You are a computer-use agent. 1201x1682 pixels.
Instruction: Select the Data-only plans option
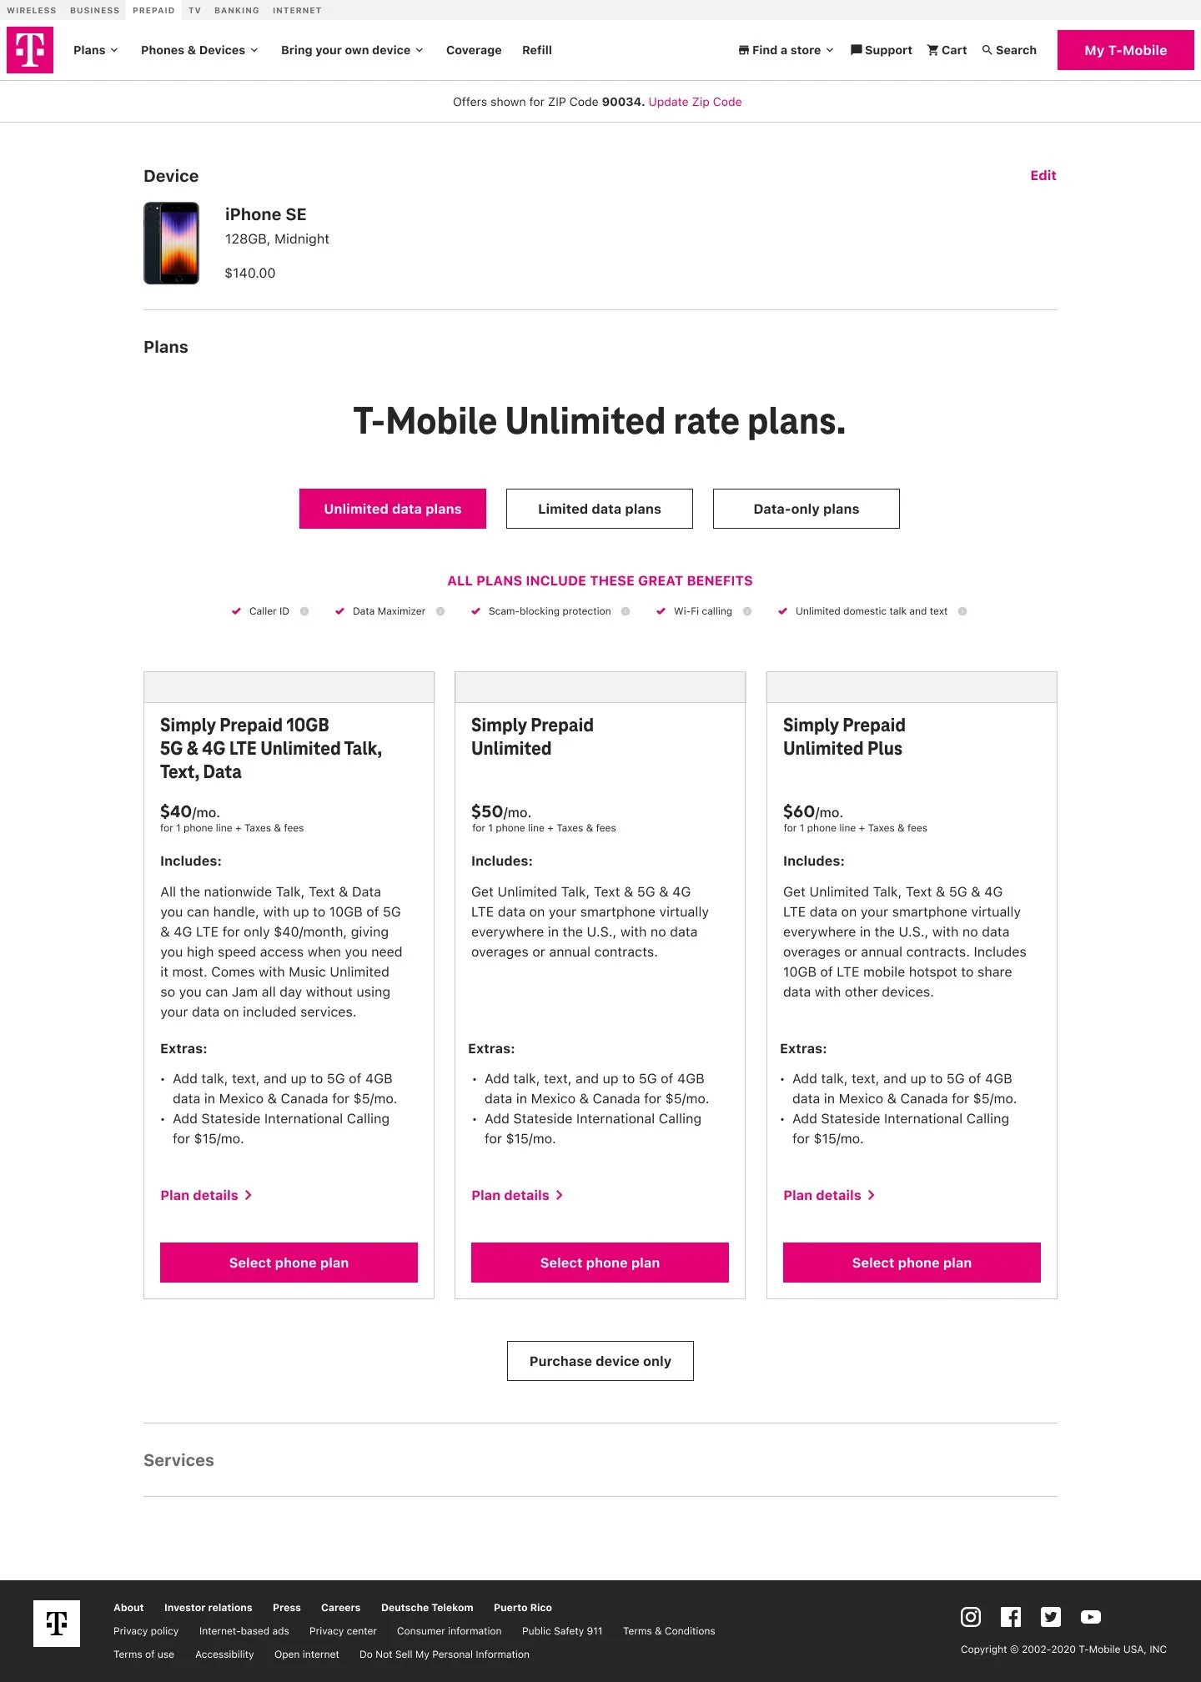pos(807,509)
